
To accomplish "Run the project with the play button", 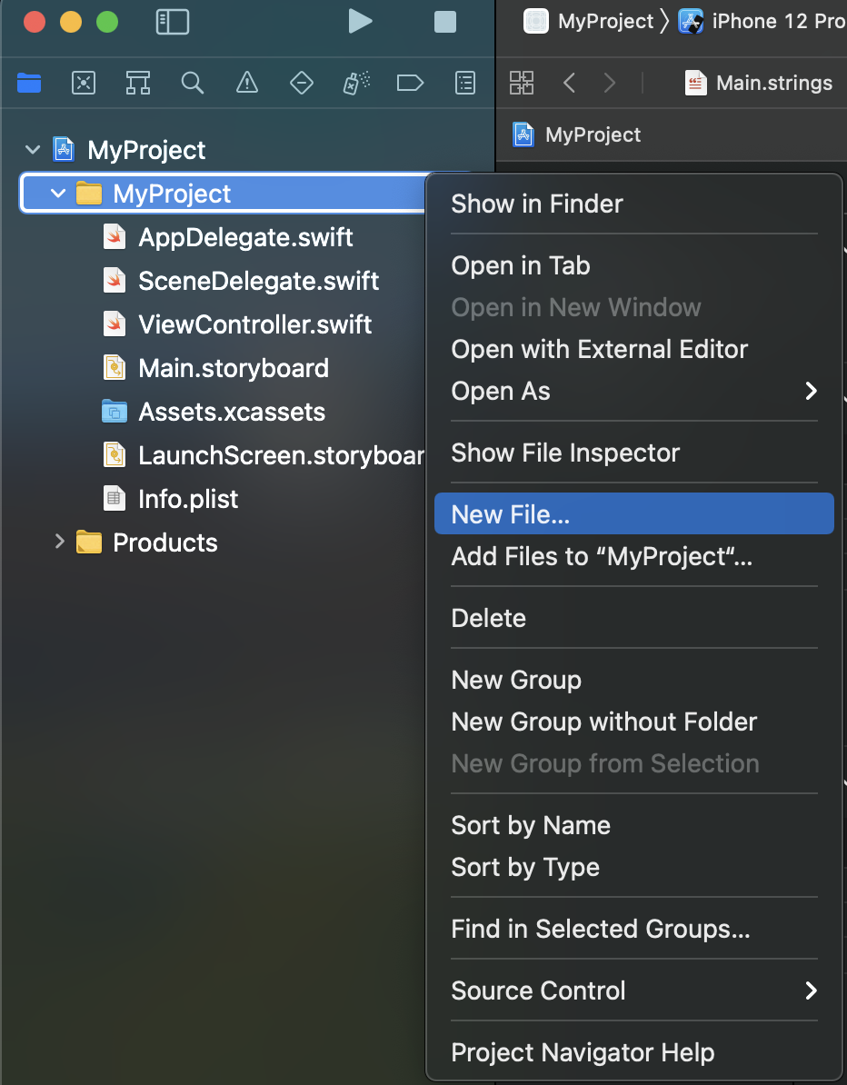I will click(361, 22).
